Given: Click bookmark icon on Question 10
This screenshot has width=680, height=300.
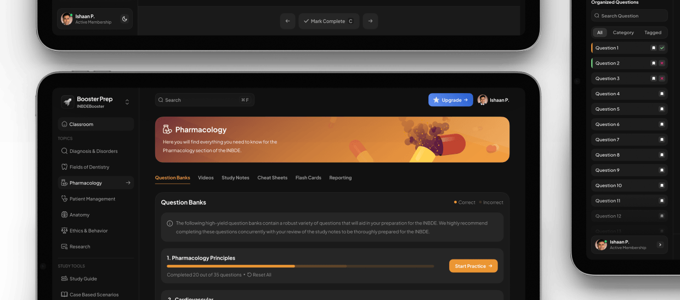Looking at the screenshot, I should [662, 186].
